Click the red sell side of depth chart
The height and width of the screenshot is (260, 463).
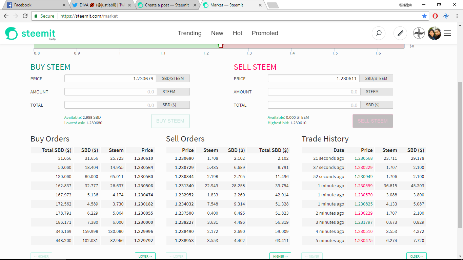314,46
